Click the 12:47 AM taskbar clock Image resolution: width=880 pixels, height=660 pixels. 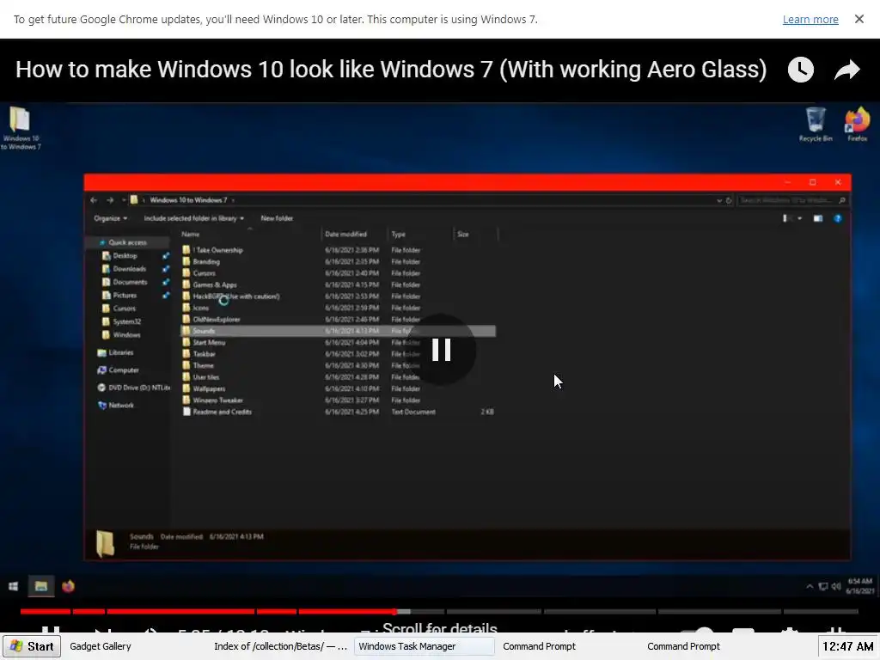(847, 646)
